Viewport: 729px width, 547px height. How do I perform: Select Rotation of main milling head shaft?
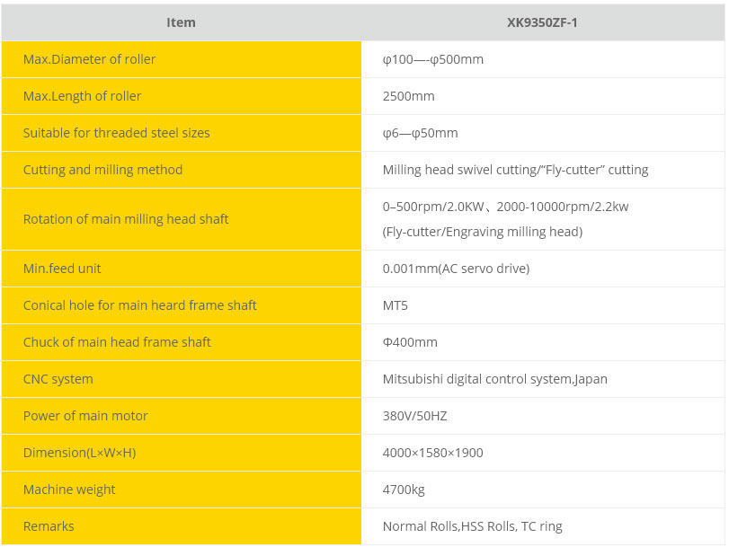pyautogui.click(x=126, y=219)
